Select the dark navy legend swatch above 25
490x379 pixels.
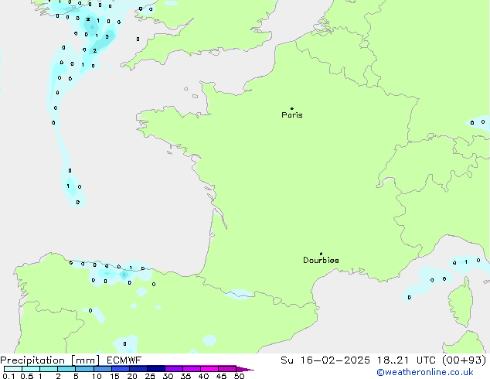(156, 369)
